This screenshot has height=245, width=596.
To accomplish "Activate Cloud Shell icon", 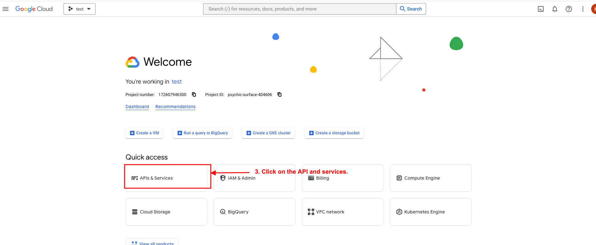I will pos(541,9).
